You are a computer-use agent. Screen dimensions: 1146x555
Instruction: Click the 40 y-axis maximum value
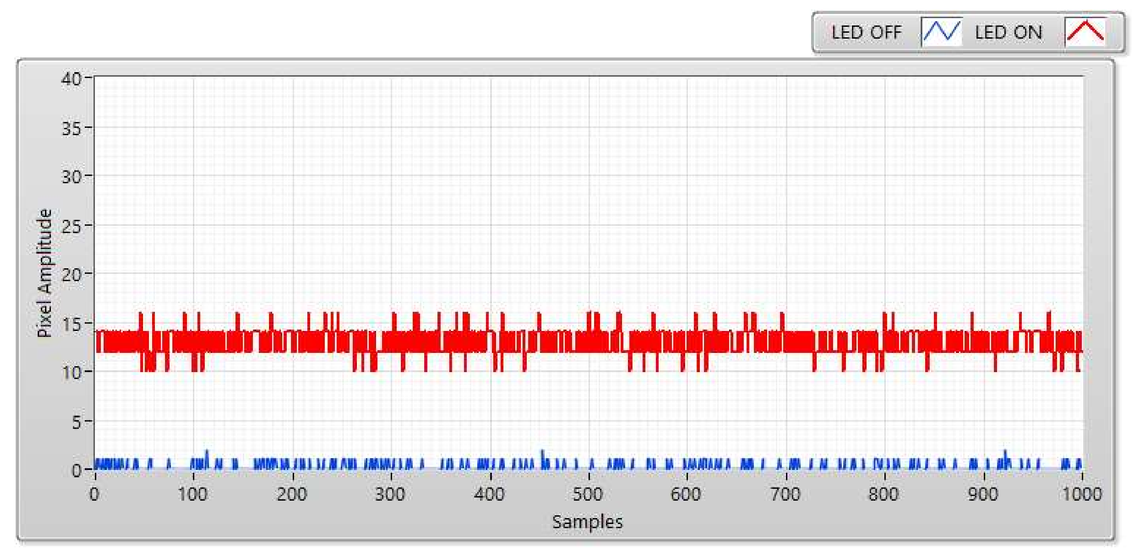[x=71, y=79]
